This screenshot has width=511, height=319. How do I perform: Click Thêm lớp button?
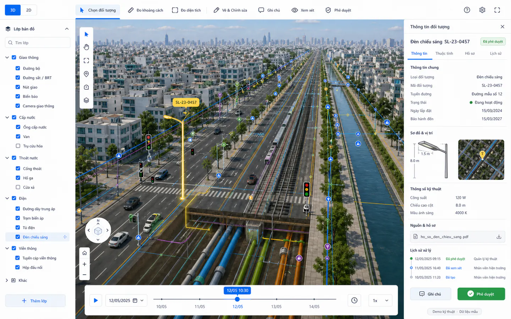35,301
